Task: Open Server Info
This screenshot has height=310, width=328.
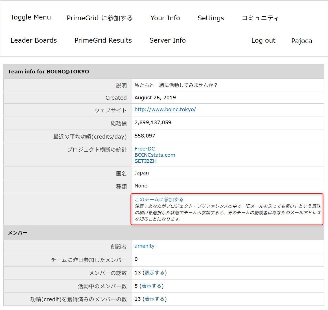Action: click(x=167, y=40)
